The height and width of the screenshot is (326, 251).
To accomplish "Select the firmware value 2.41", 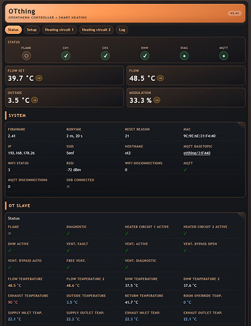I will (12, 136).
